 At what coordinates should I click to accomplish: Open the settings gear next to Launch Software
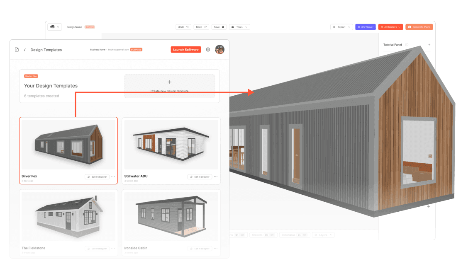[207, 50]
